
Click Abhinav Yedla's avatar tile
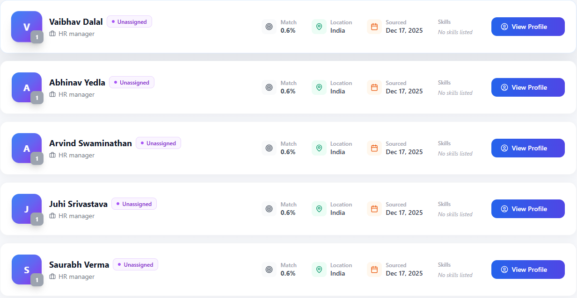[x=27, y=87]
